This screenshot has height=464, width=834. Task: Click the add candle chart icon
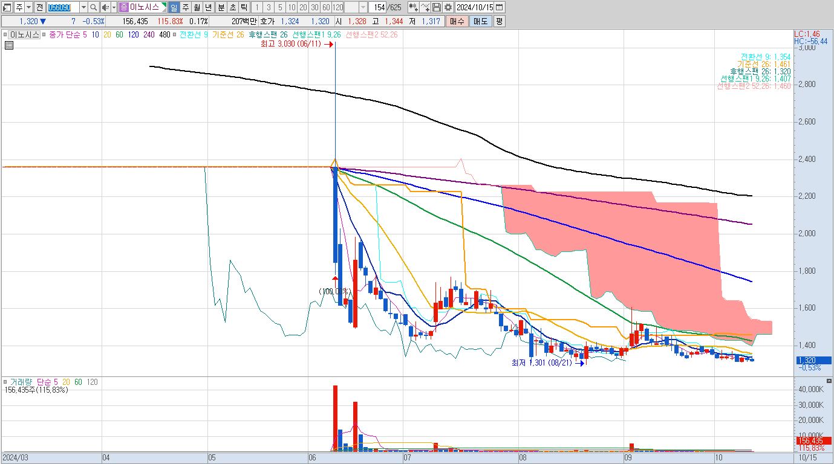412,7
